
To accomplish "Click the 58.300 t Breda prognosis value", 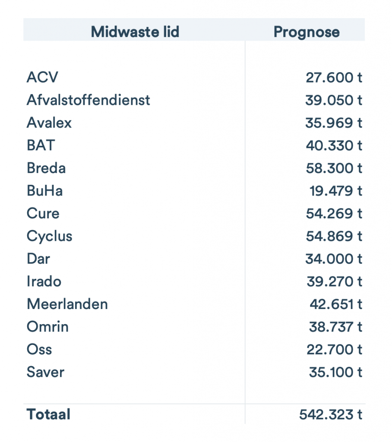I will point(334,167).
